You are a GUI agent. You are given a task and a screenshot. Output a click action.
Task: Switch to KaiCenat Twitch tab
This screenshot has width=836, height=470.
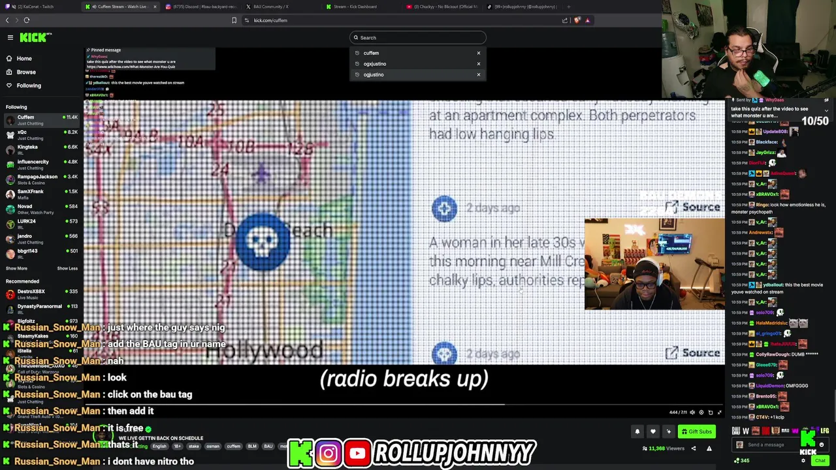39,7
